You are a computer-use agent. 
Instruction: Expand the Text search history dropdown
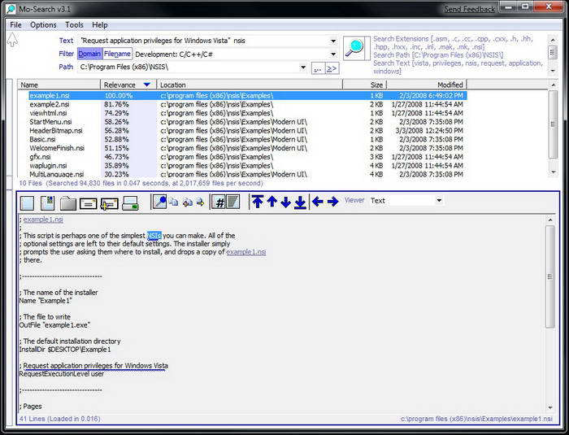pos(333,41)
